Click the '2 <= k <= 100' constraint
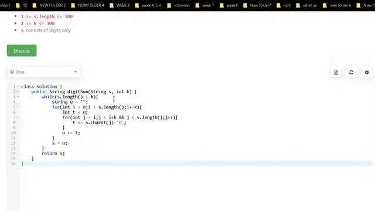The height and width of the screenshot is (211, 375). pos(37,23)
